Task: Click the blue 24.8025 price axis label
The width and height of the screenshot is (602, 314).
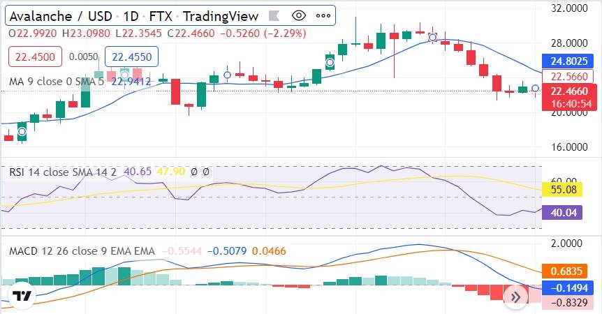Action: pos(569,61)
